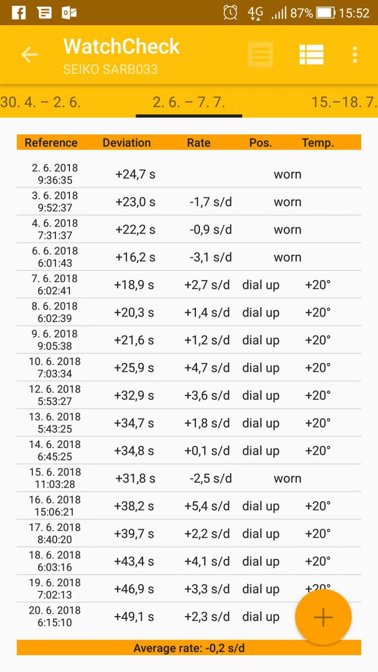
Task: Select the 2. 6. – 7. 7. tab
Action: coord(189,102)
